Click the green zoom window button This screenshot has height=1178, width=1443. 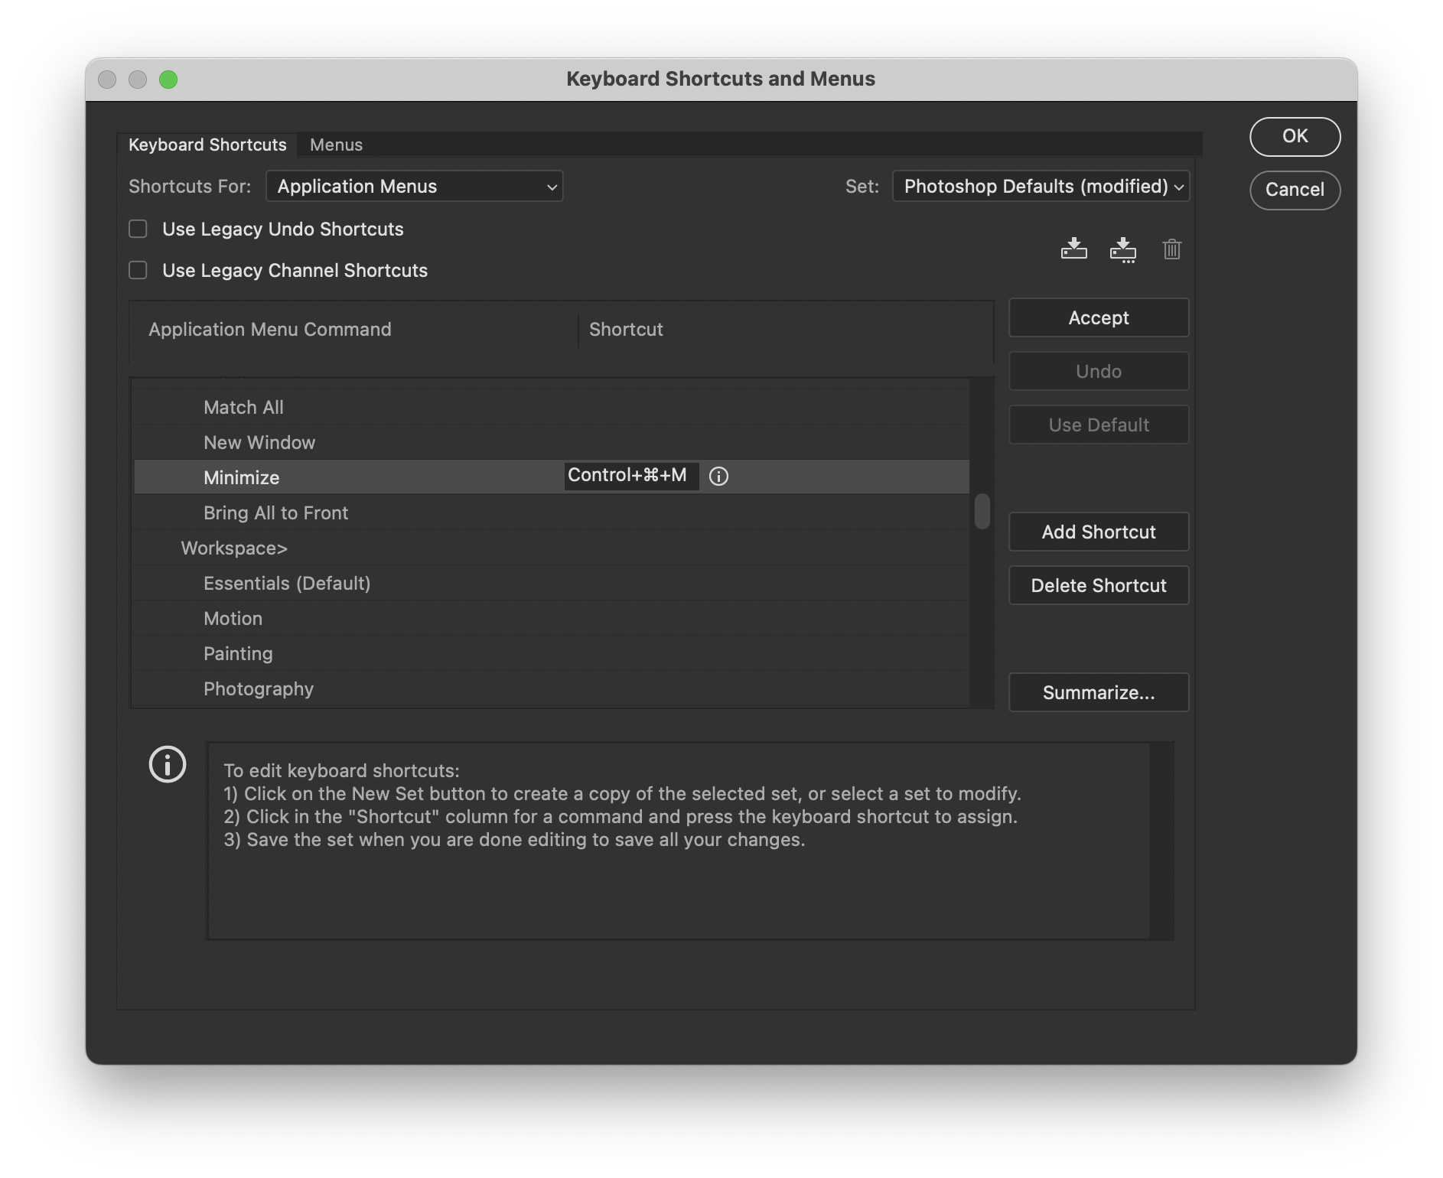pos(168,80)
